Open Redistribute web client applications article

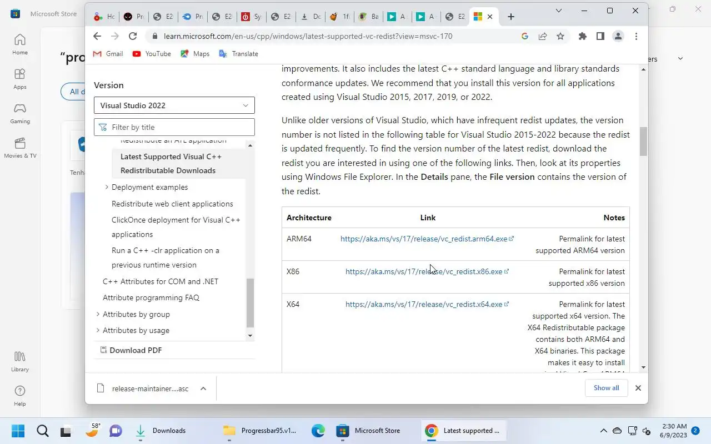pos(172,204)
